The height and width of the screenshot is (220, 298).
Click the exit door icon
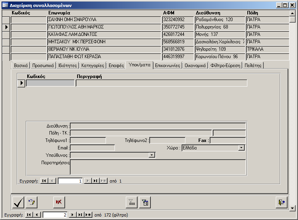pos(281,202)
